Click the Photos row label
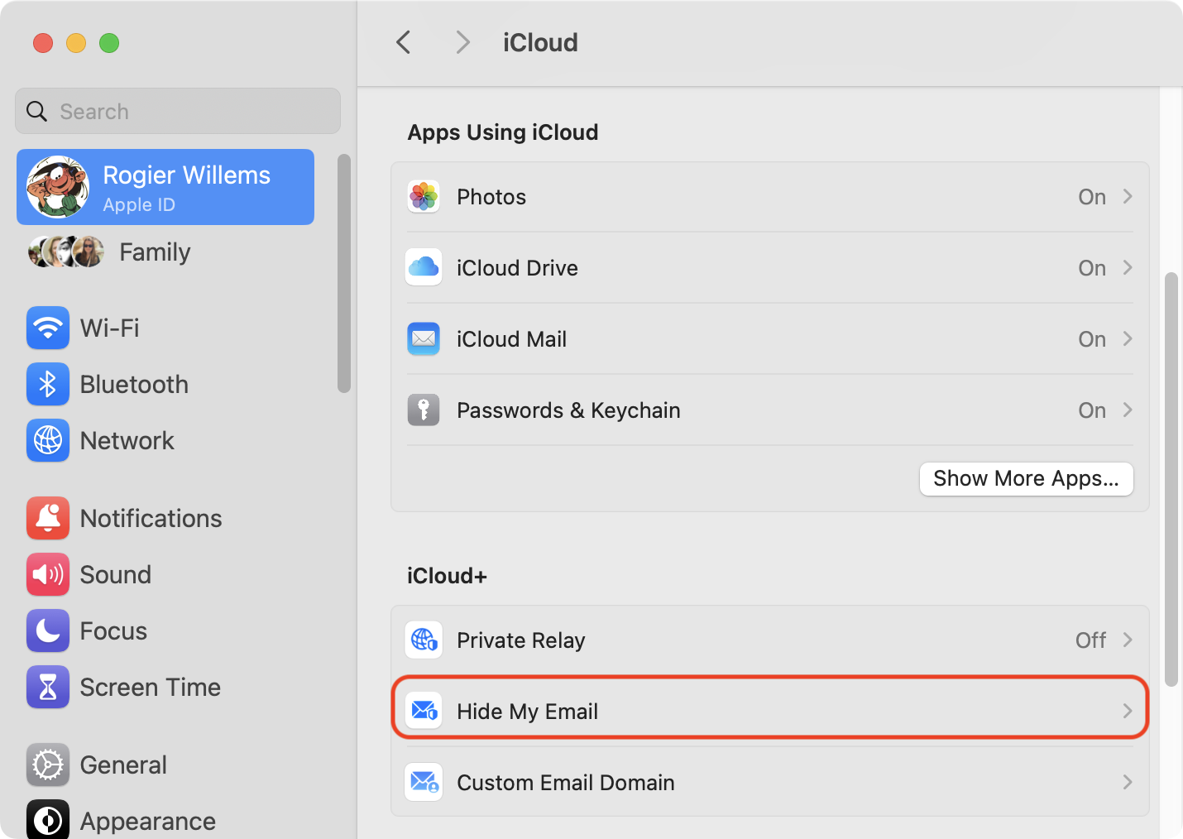This screenshot has height=839, width=1183. point(491,197)
